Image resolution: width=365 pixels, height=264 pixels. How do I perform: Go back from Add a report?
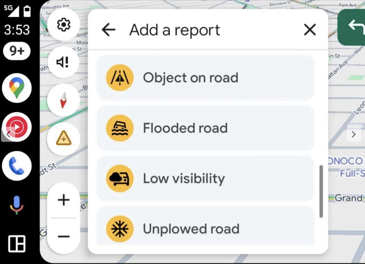(x=109, y=30)
